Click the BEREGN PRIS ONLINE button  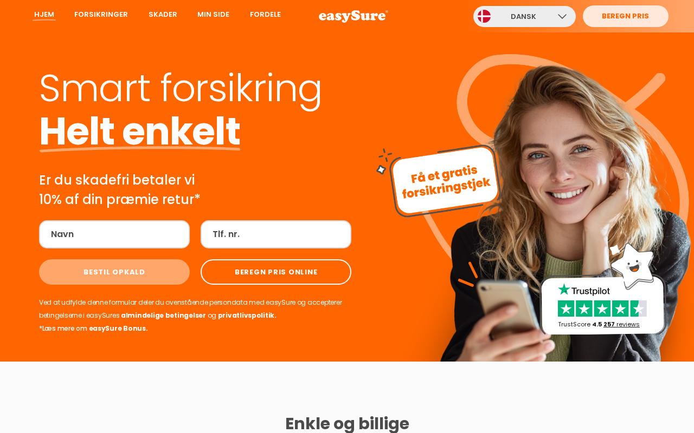pos(276,272)
